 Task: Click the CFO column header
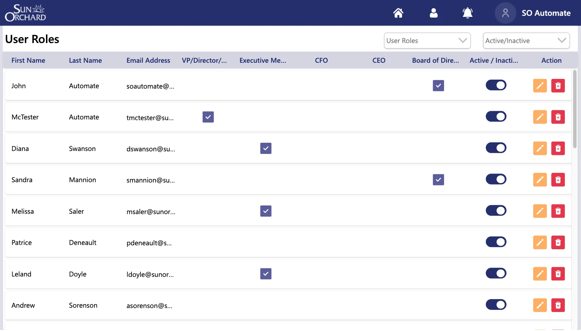coord(321,60)
